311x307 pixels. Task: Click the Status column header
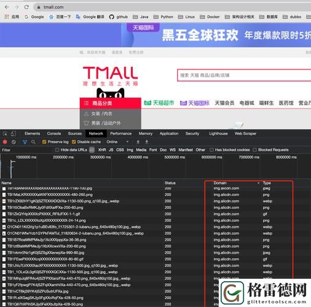(x=170, y=183)
